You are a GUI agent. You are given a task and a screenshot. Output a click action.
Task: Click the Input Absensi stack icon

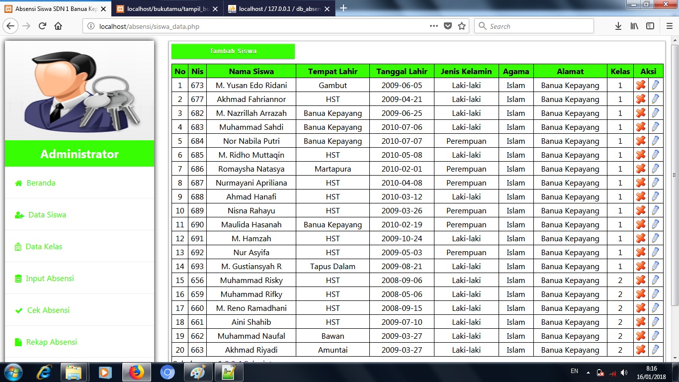19,279
